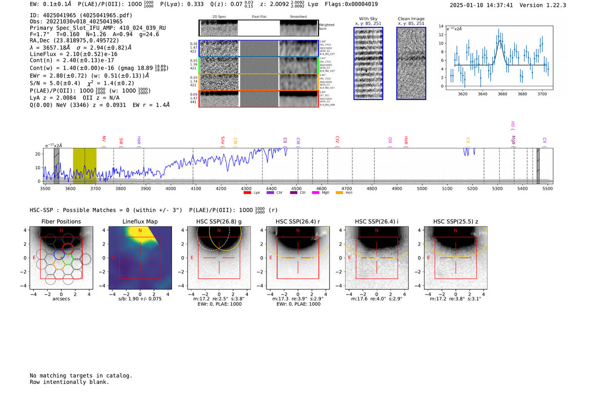The height and width of the screenshot is (405, 596).
Task: Click the blue-bordered 2D spectrum row
Action: [x=258, y=48]
